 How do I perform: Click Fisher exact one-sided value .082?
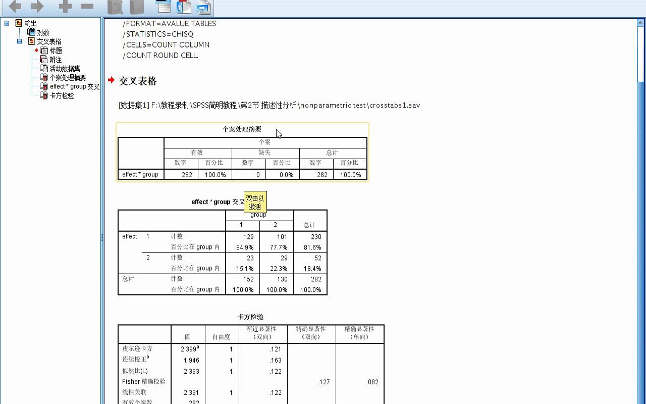tap(372, 382)
